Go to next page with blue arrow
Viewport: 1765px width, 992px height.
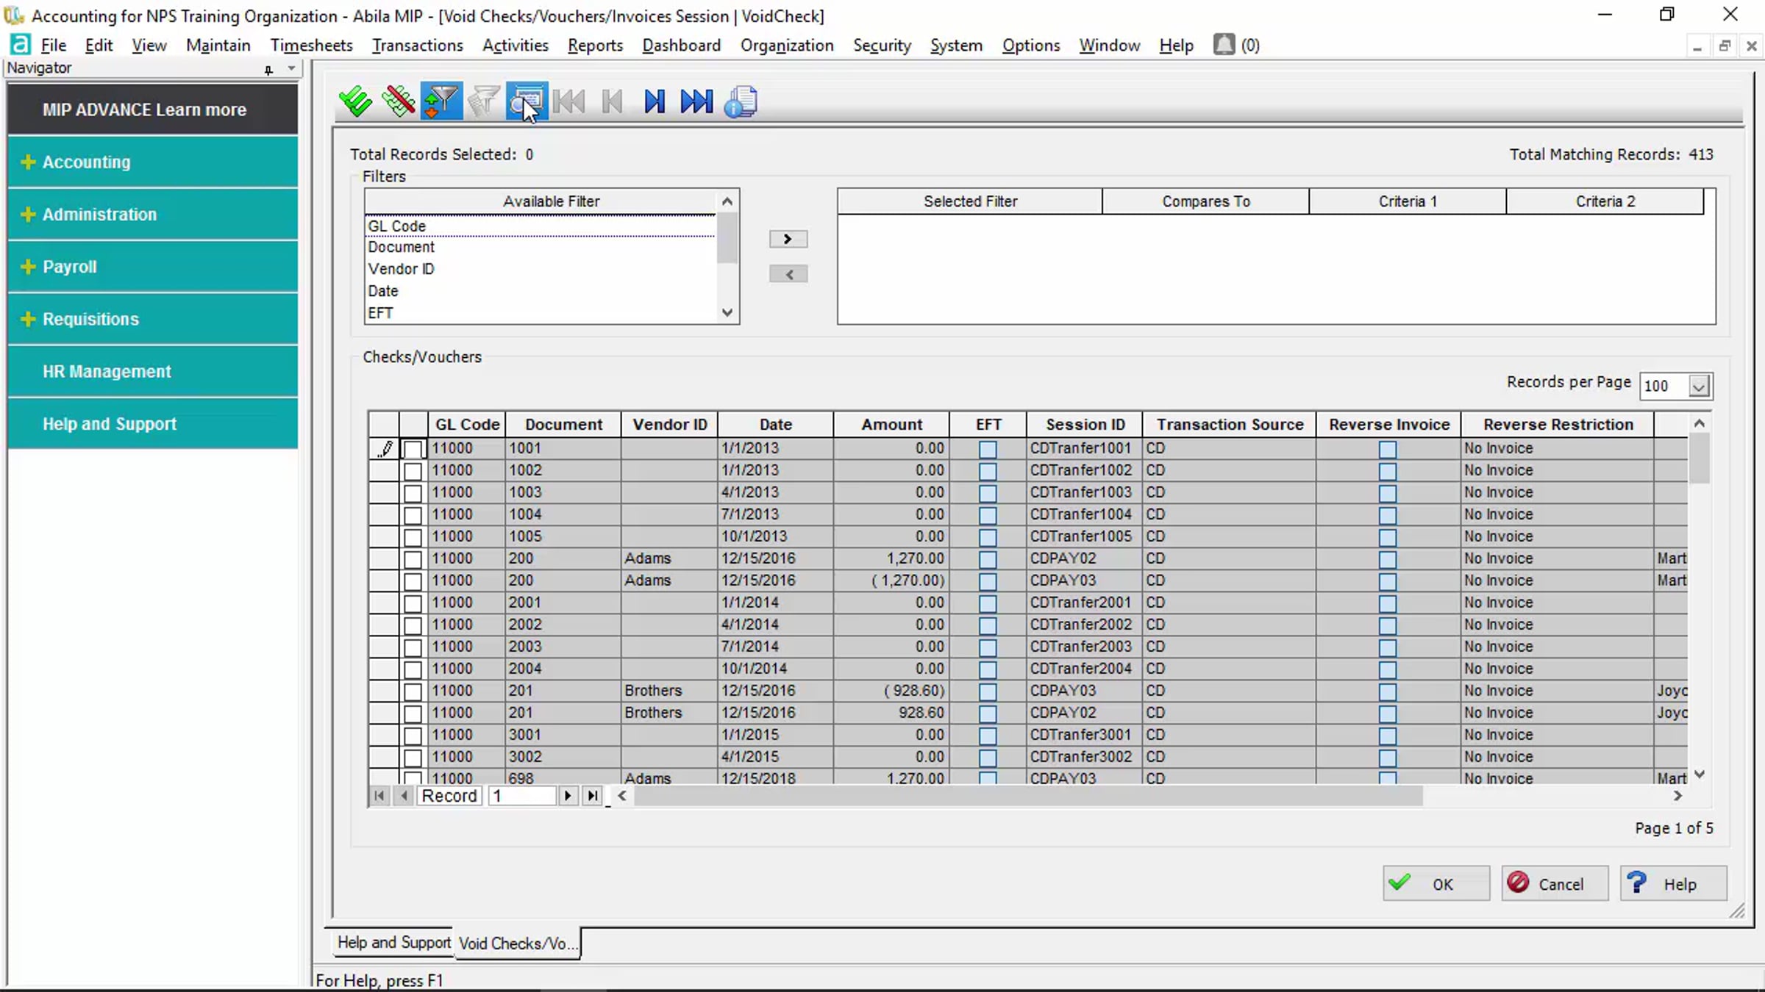point(654,101)
